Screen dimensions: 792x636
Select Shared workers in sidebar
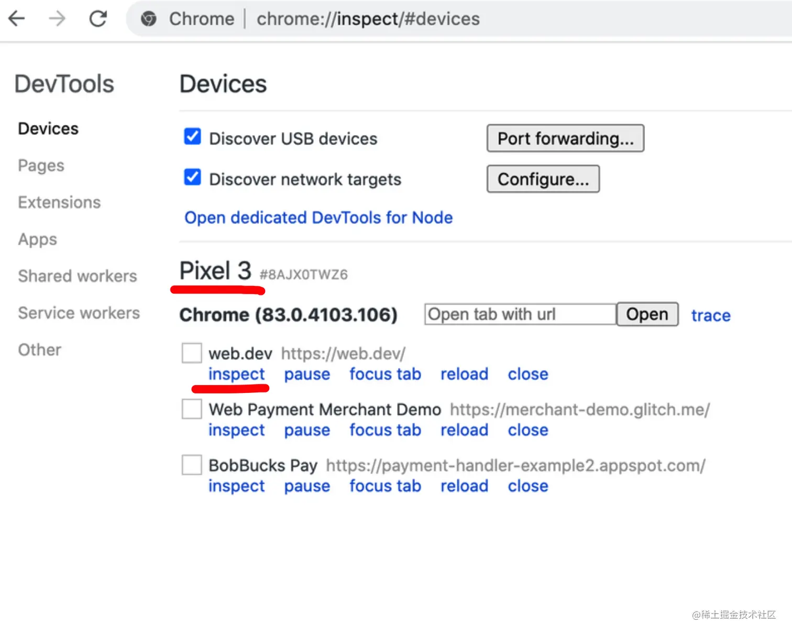coord(78,276)
